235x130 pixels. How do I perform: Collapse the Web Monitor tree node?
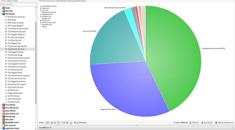tap(1, 14)
